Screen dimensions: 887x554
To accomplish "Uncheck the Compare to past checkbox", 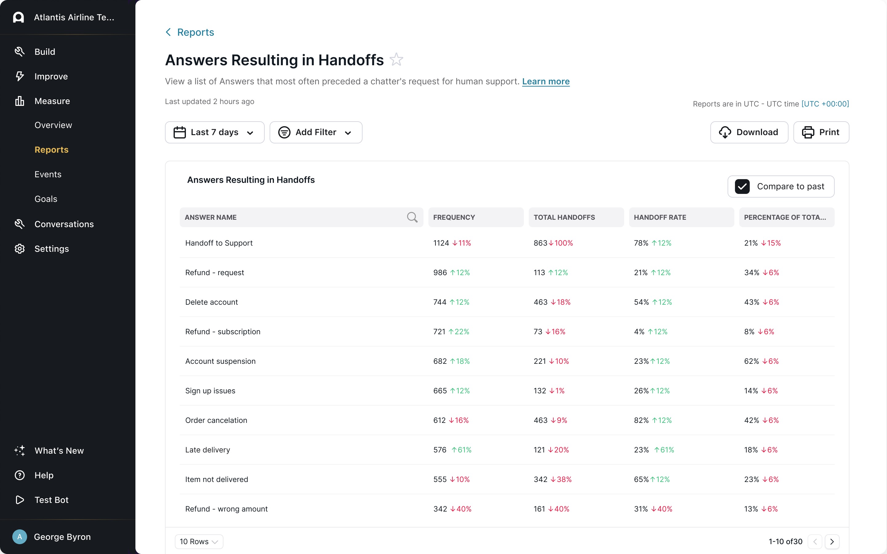I will tap(742, 187).
